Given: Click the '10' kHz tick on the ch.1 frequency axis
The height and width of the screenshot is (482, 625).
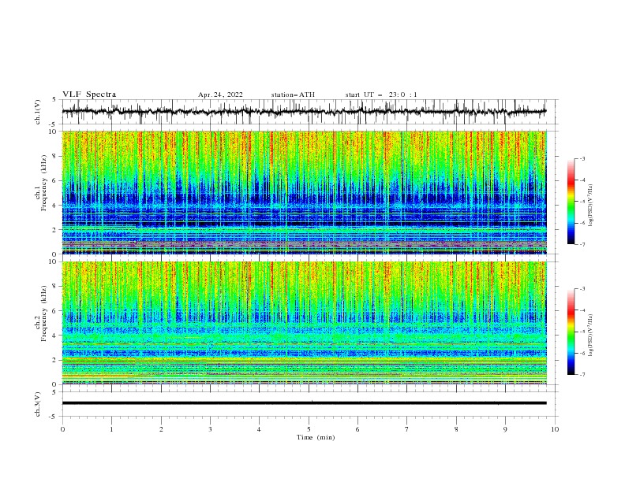Looking at the screenshot, I should (54, 132).
